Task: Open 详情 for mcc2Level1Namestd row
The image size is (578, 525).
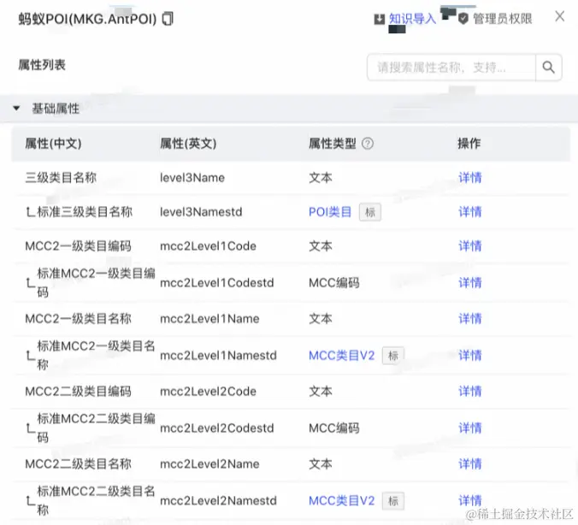Action: [x=470, y=356]
